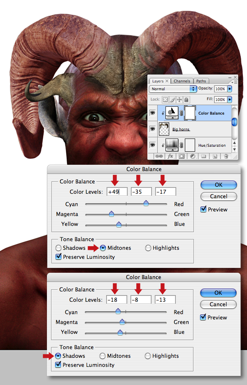Click Cancel in the upper Color Balance dialog
Image resolution: width=247 pixels, height=385 pixels.
click(219, 197)
